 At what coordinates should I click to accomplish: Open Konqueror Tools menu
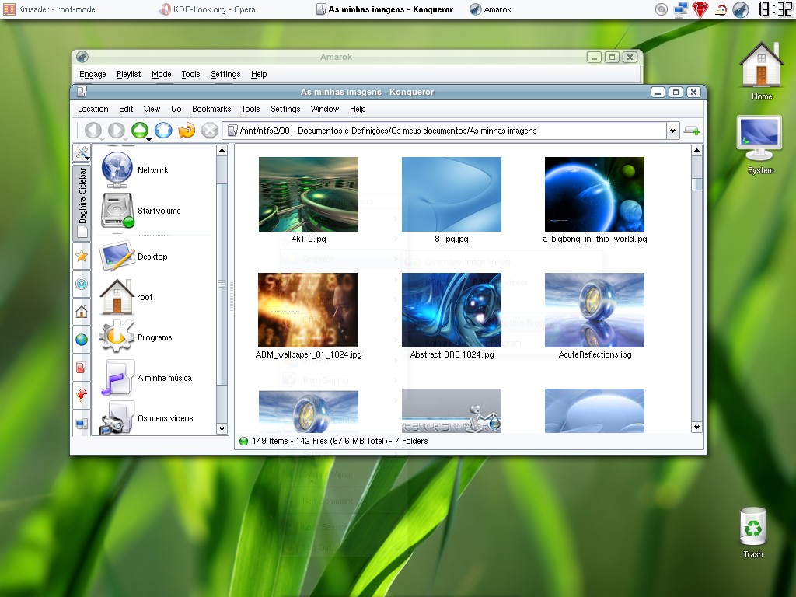click(250, 109)
